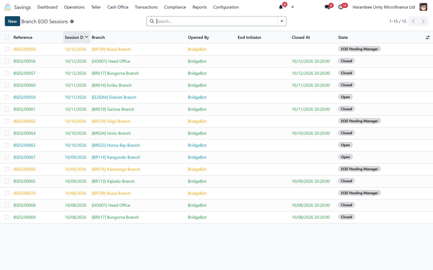Go to the next page arrow
Image resolution: width=433 pixels, height=270 pixels.
click(x=423, y=21)
